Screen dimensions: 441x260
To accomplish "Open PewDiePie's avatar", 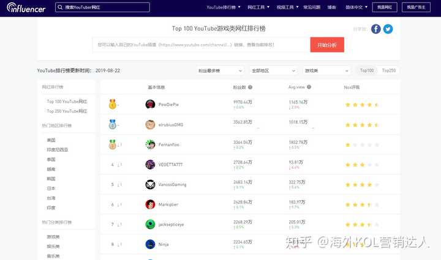I will pos(150,104).
